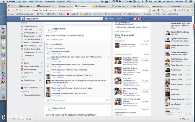Open post options chevron on top Daegan Smith post
The image size is (195, 122).
[x=109, y=28]
